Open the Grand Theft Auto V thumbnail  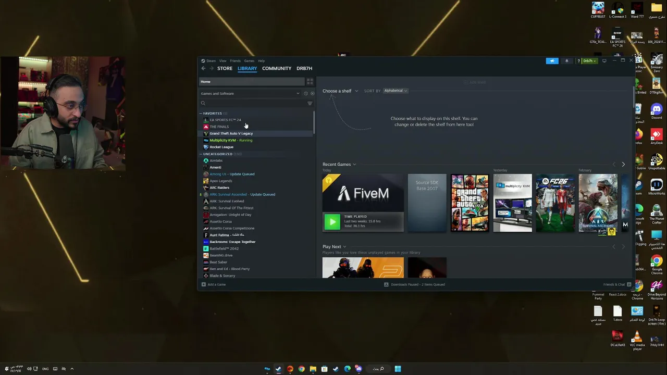coord(470,203)
